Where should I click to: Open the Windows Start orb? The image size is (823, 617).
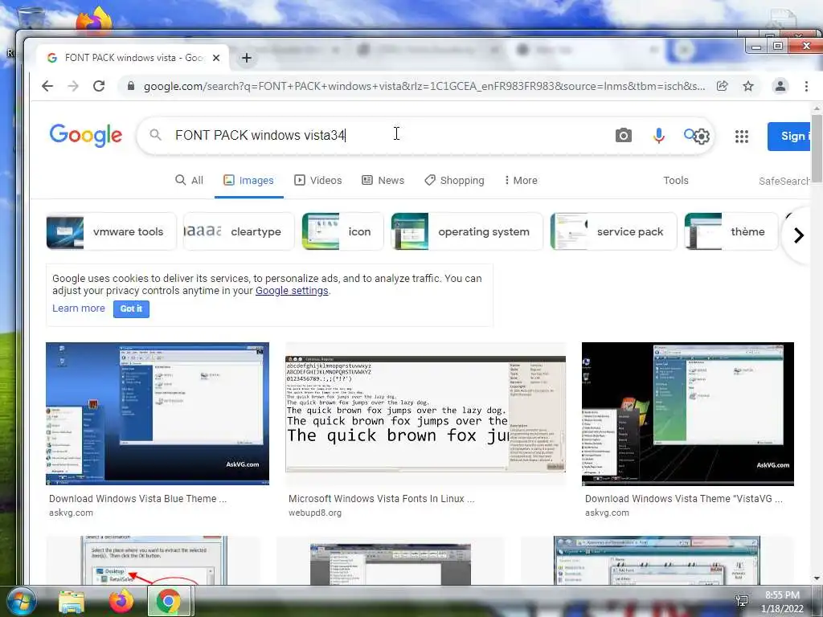click(x=20, y=601)
